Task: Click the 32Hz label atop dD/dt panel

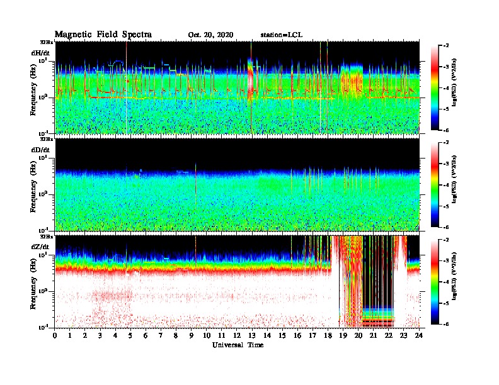Action: 47,139
